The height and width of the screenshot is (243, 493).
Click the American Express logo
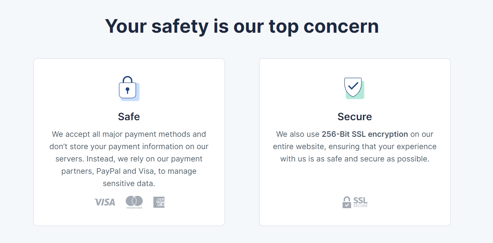pos(159,202)
